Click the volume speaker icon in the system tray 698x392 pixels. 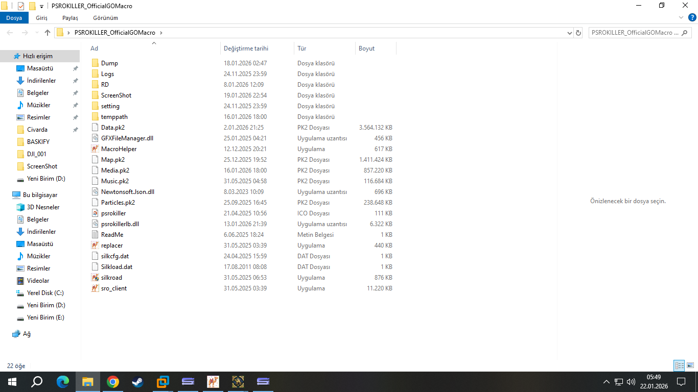tap(631, 381)
